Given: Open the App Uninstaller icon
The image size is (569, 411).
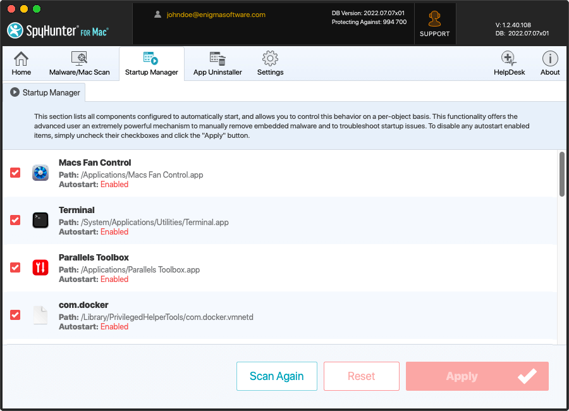Looking at the screenshot, I should [x=217, y=59].
